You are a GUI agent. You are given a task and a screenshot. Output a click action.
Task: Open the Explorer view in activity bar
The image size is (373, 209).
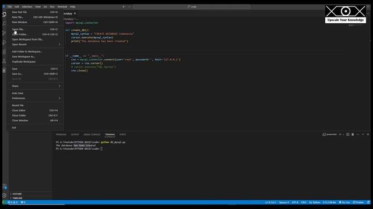coord(4,15)
